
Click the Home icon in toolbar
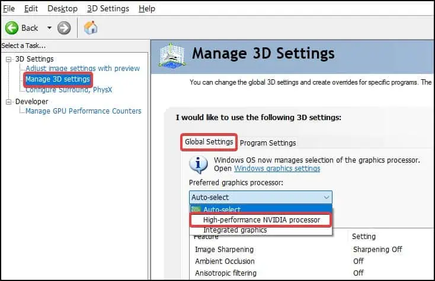tap(91, 28)
